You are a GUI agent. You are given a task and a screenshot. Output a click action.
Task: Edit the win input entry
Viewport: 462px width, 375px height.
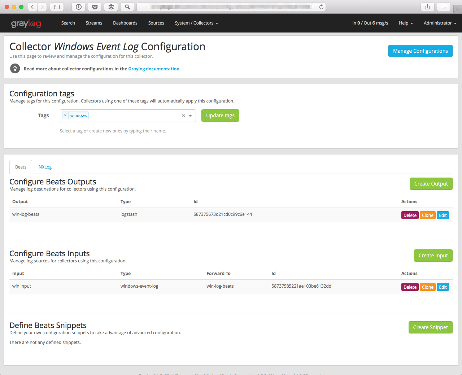pyautogui.click(x=443, y=287)
